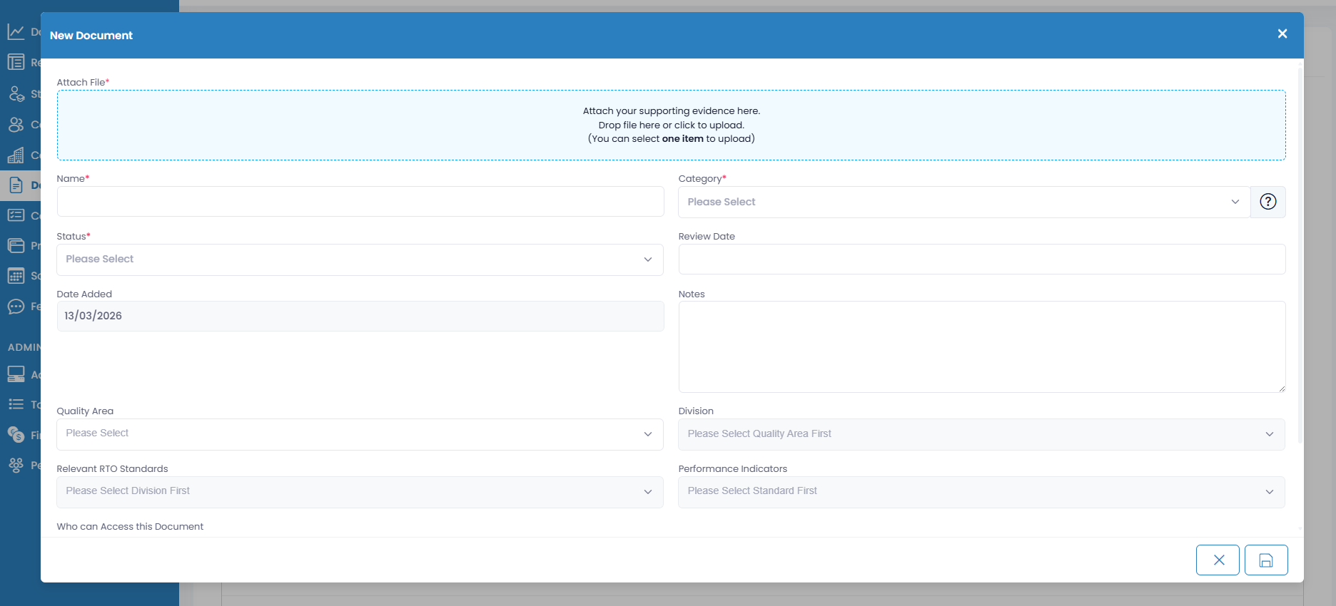Image resolution: width=1336 pixels, height=606 pixels.
Task: Click the line chart icon in sidebar
Action: (x=16, y=31)
